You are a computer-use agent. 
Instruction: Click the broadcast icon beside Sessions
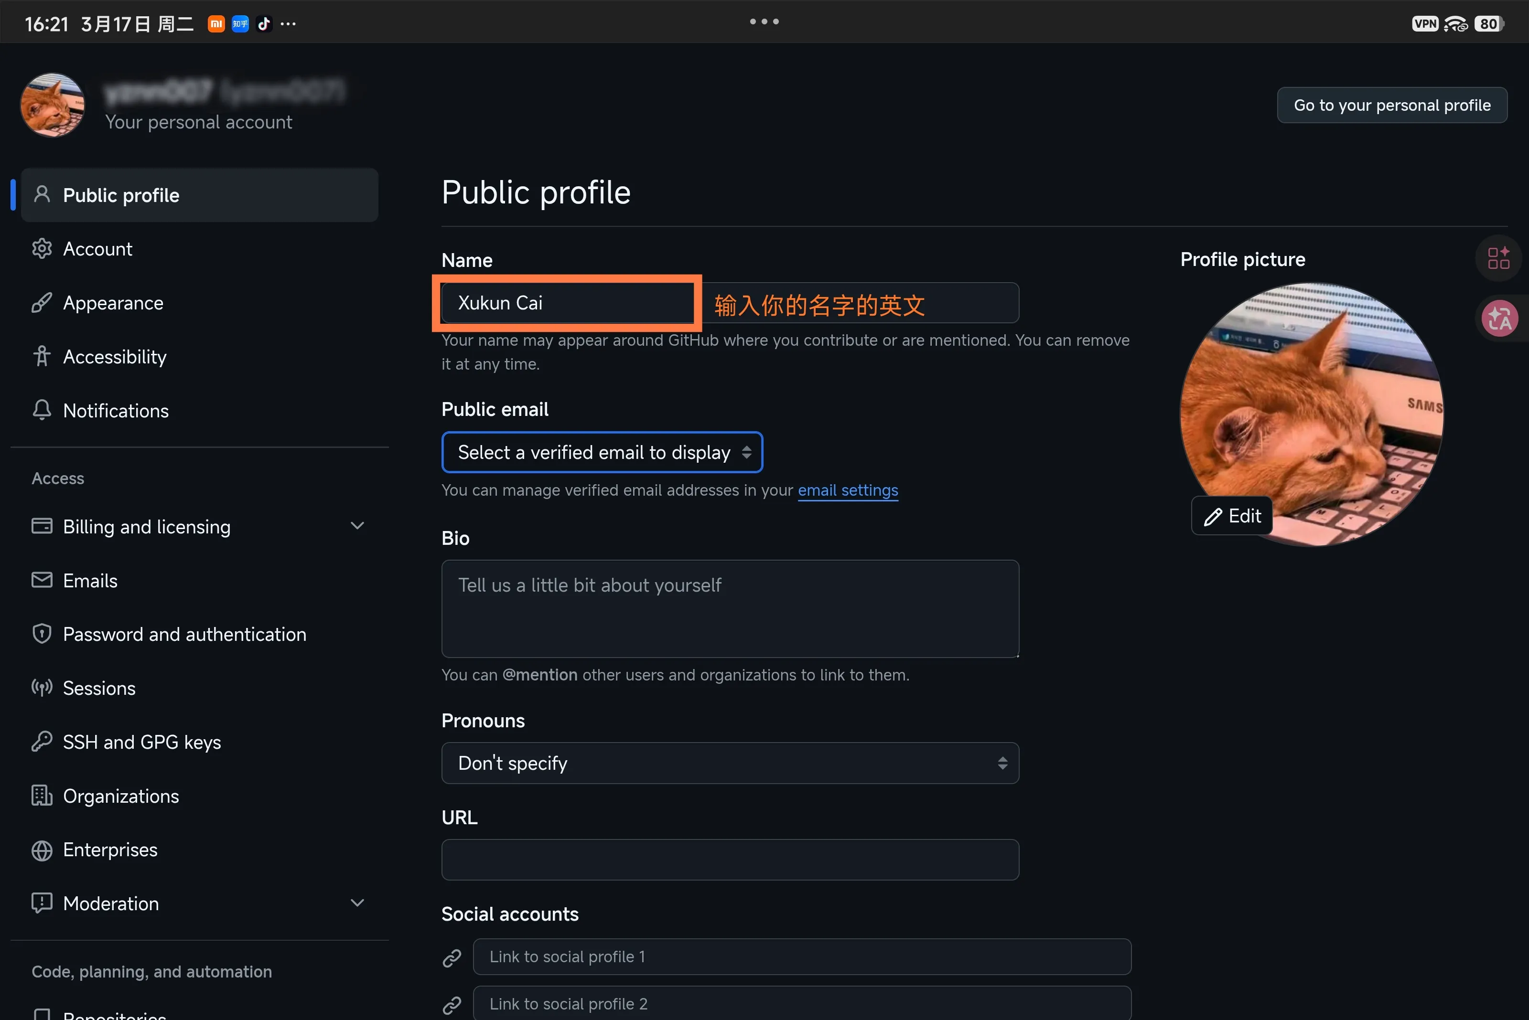pyautogui.click(x=42, y=688)
